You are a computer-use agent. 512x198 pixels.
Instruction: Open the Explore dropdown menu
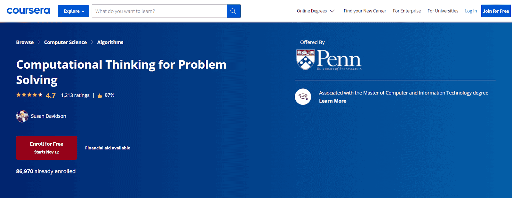coord(73,11)
